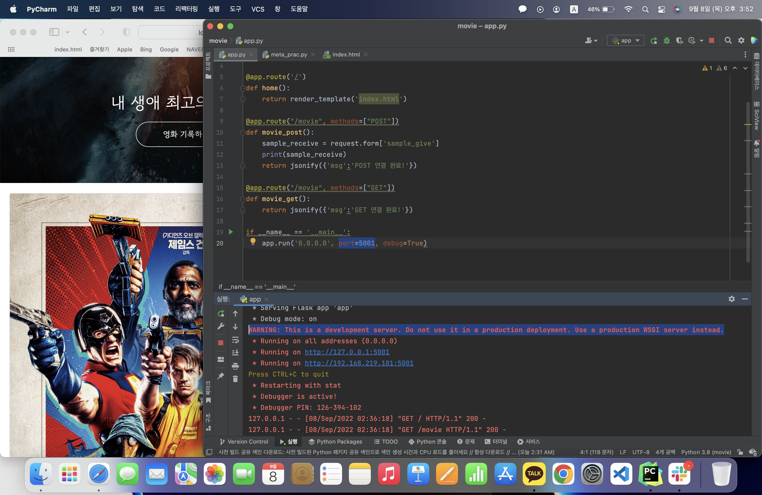The width and height of the screenshot is (762, 495).
Task: Open the profiler dropdown arrow
Action: [701, 41]
